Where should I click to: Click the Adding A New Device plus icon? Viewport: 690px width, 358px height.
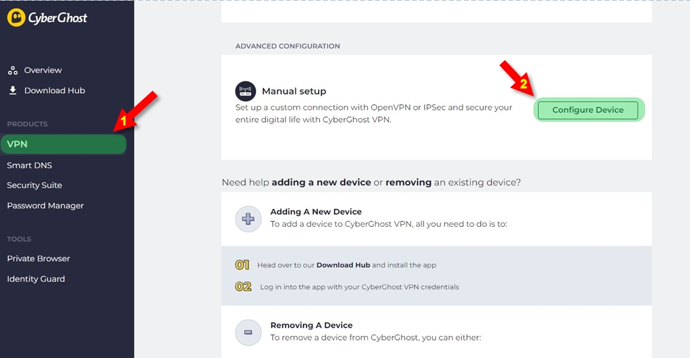click(x=247, y=218)
